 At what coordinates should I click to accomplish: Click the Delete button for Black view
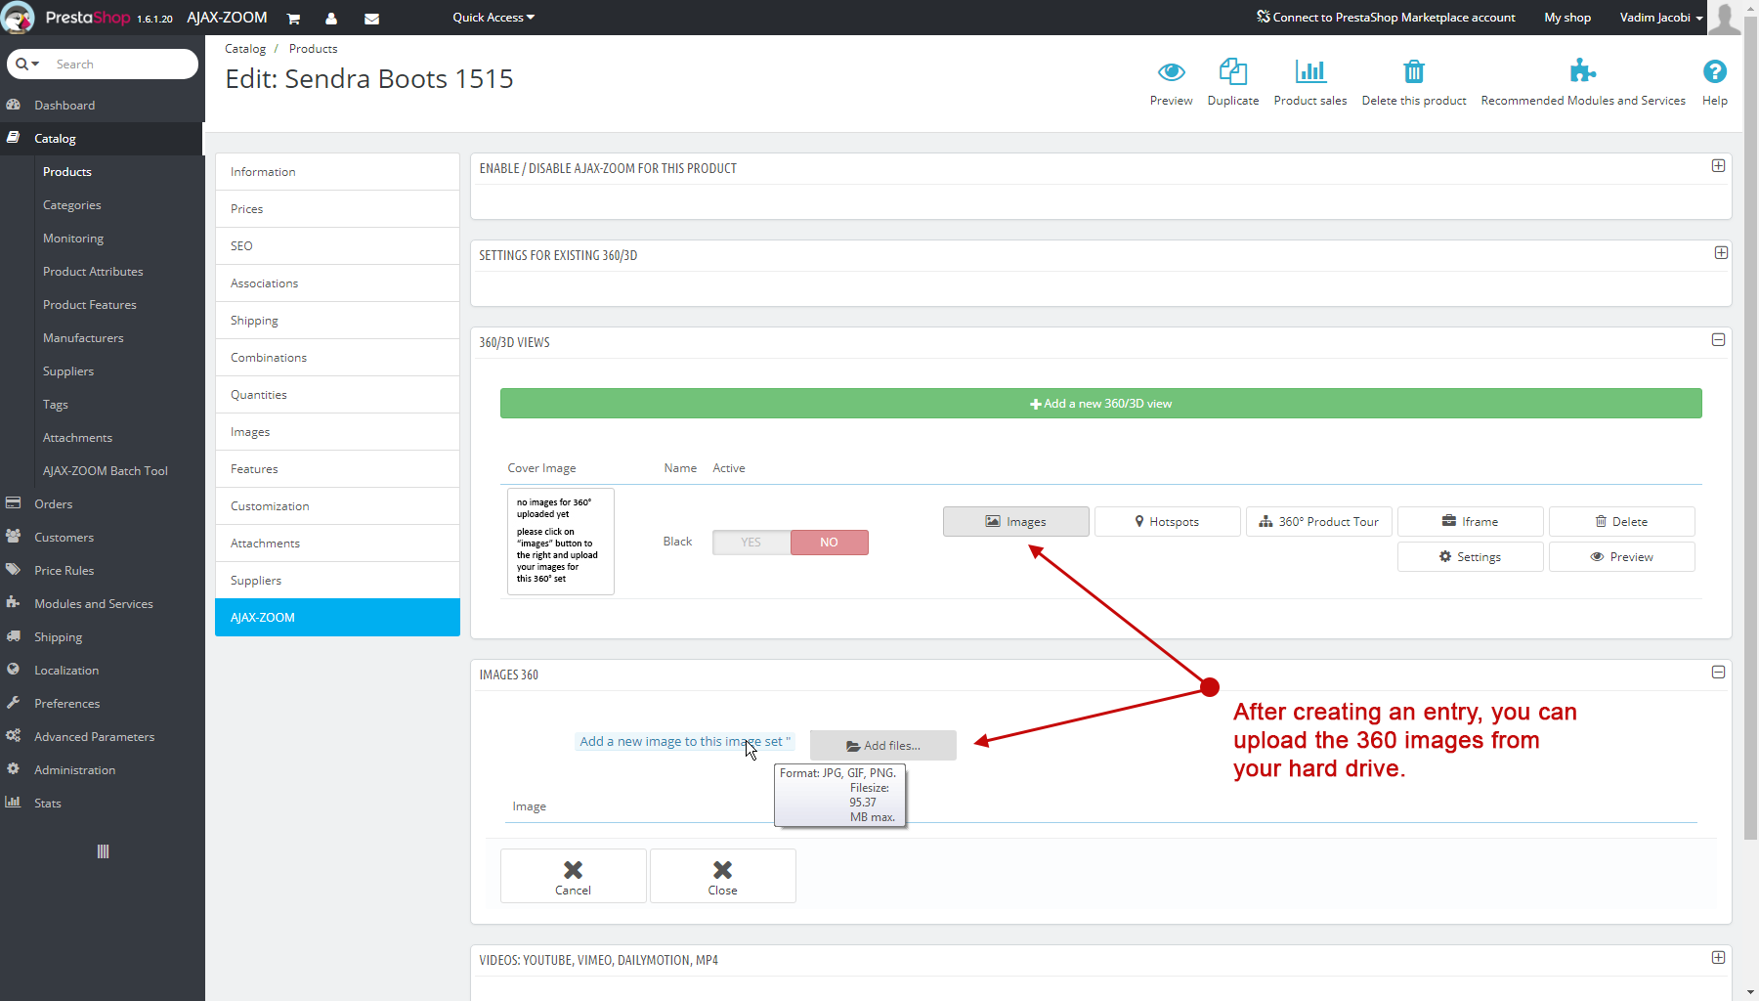tap(1622, 522)
